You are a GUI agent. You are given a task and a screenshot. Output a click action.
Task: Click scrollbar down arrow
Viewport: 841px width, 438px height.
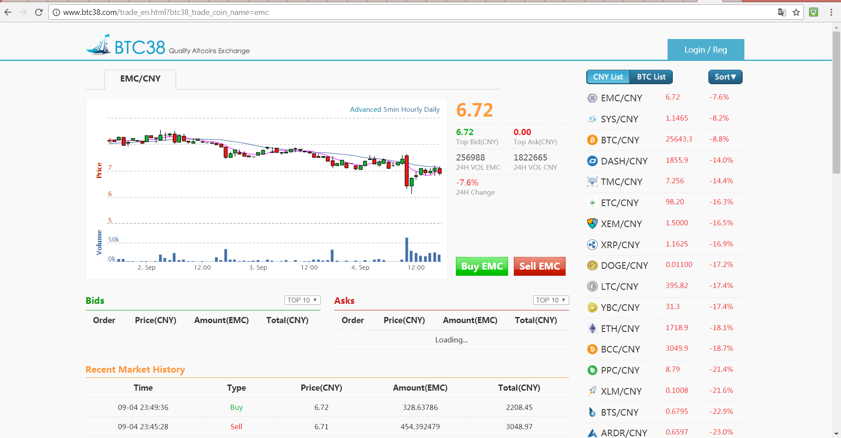pos(836,434)
